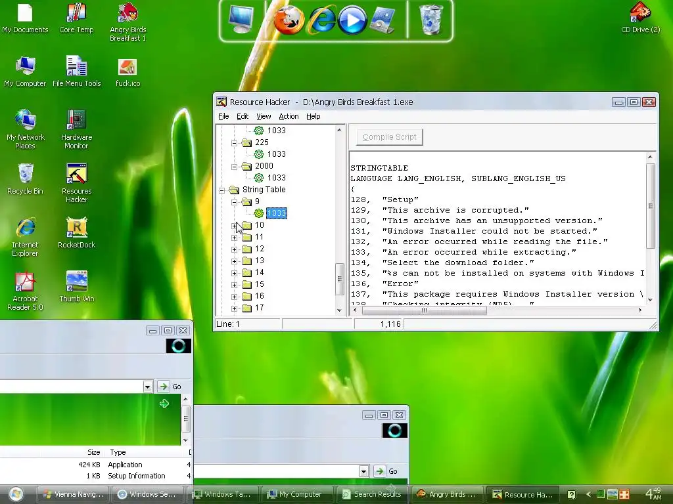Click the Start orb button
The image size is (673, 504).
pos(16,495)
